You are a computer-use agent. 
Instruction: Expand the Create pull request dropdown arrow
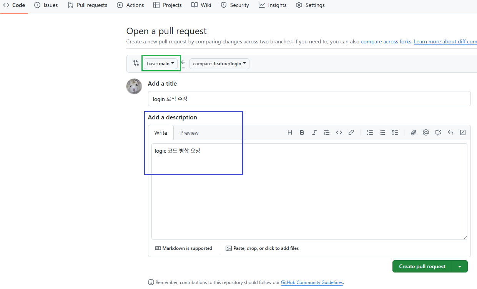coord(460,266)
